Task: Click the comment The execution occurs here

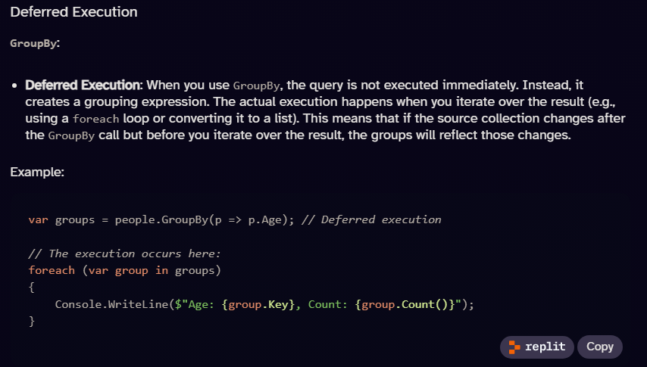Action: point(124,253)
